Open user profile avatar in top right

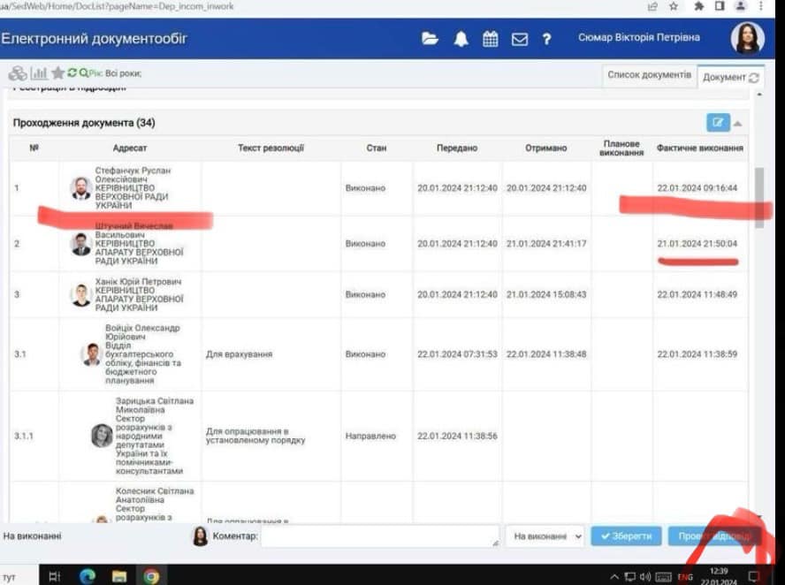pos(747,39)
